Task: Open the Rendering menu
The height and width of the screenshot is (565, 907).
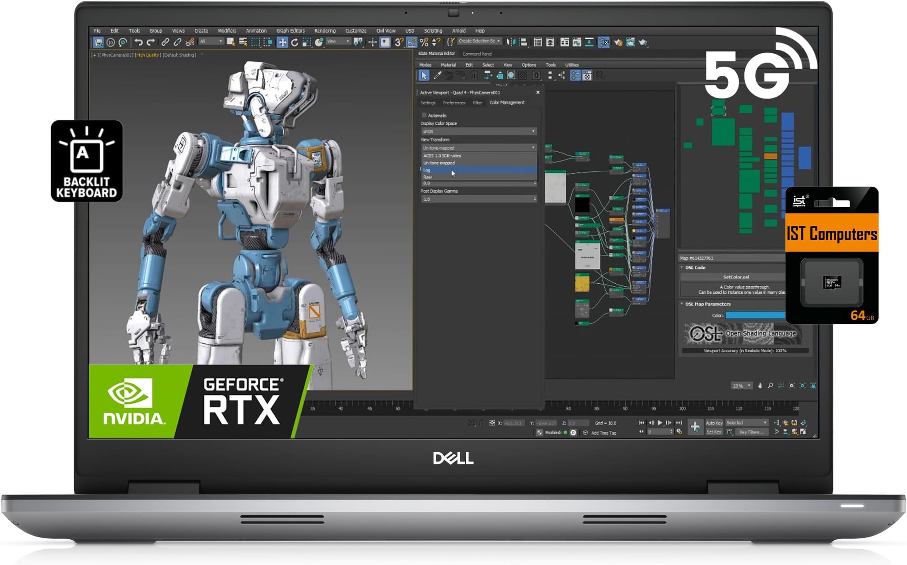Action: 325,31
